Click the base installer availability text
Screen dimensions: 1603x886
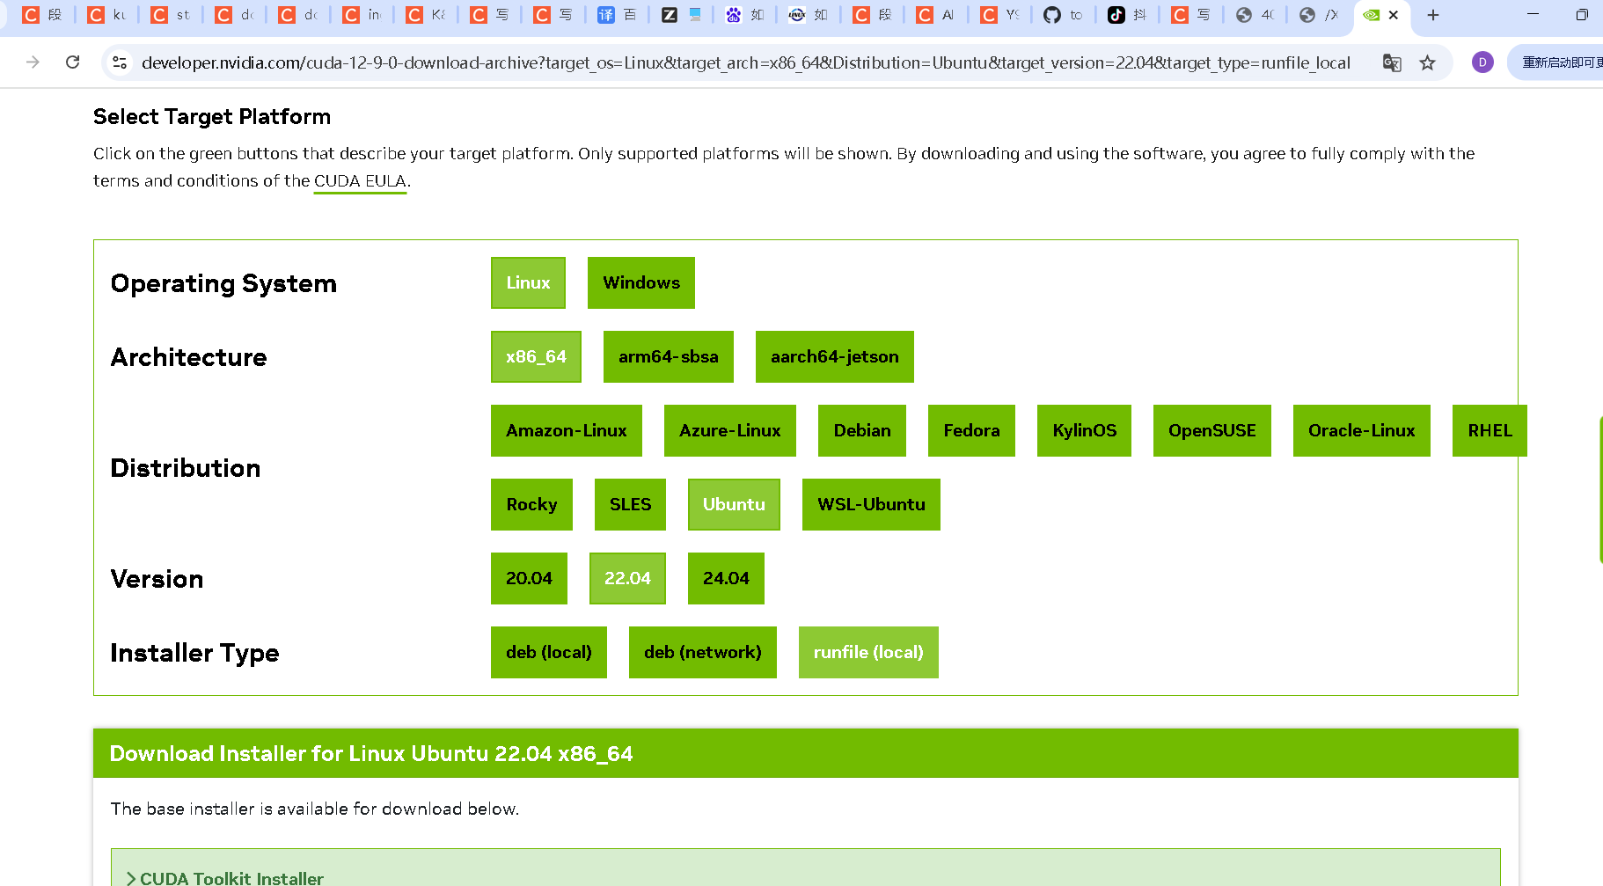(x=315, y=809)
